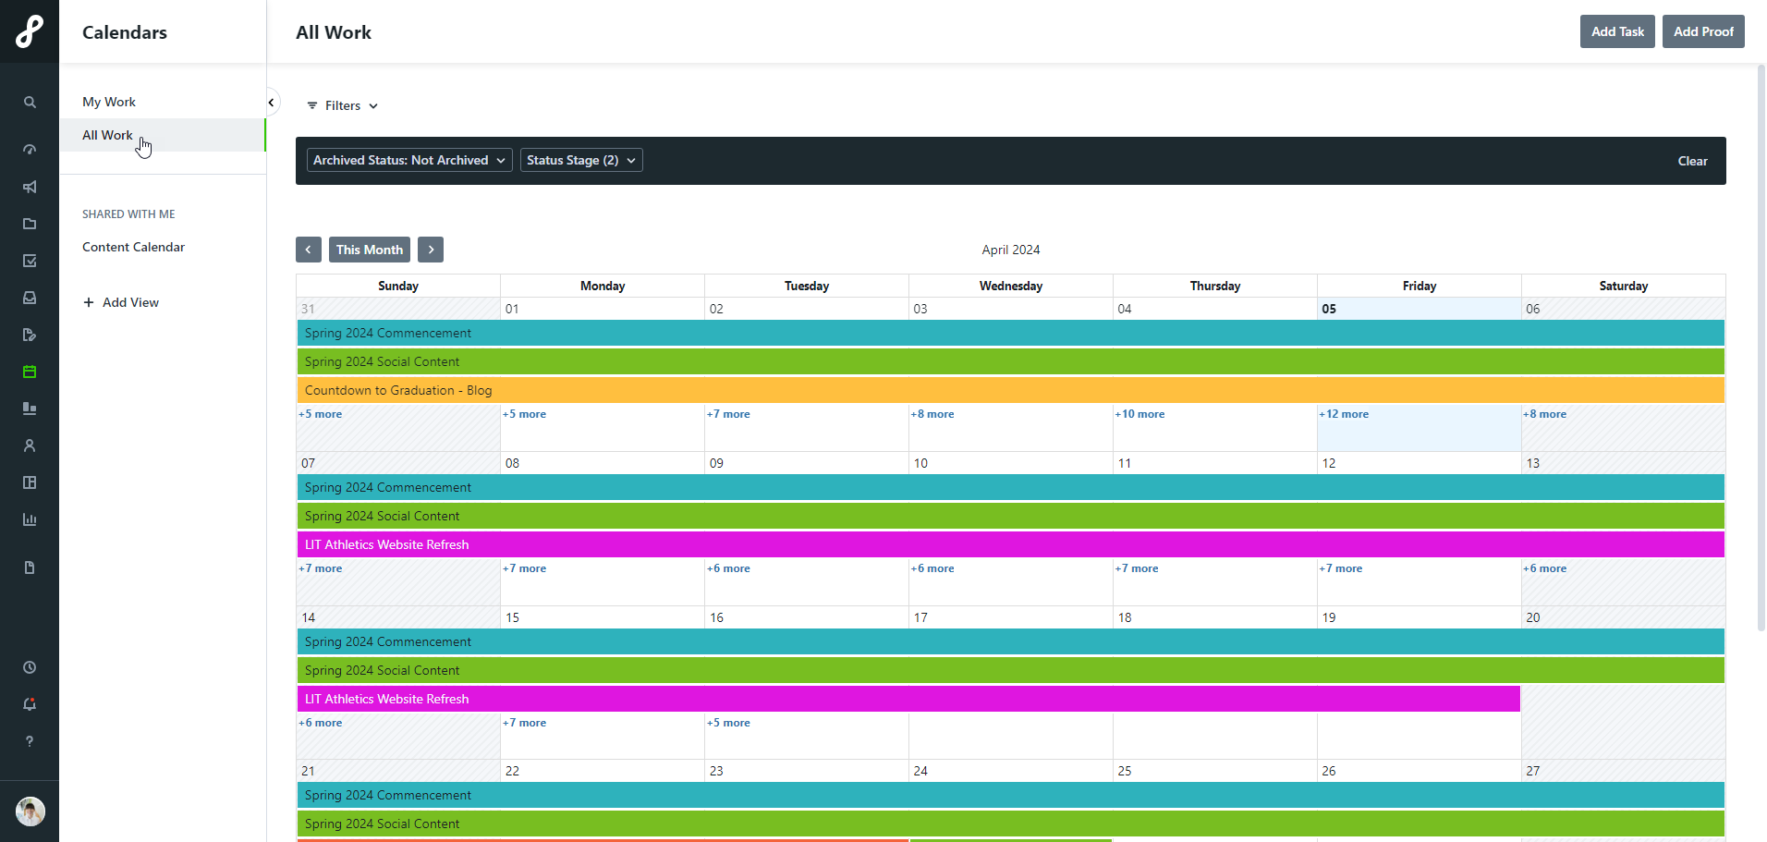Open the proofs document-edit icon
This screenshot has height=842, width=1767.
30,335
